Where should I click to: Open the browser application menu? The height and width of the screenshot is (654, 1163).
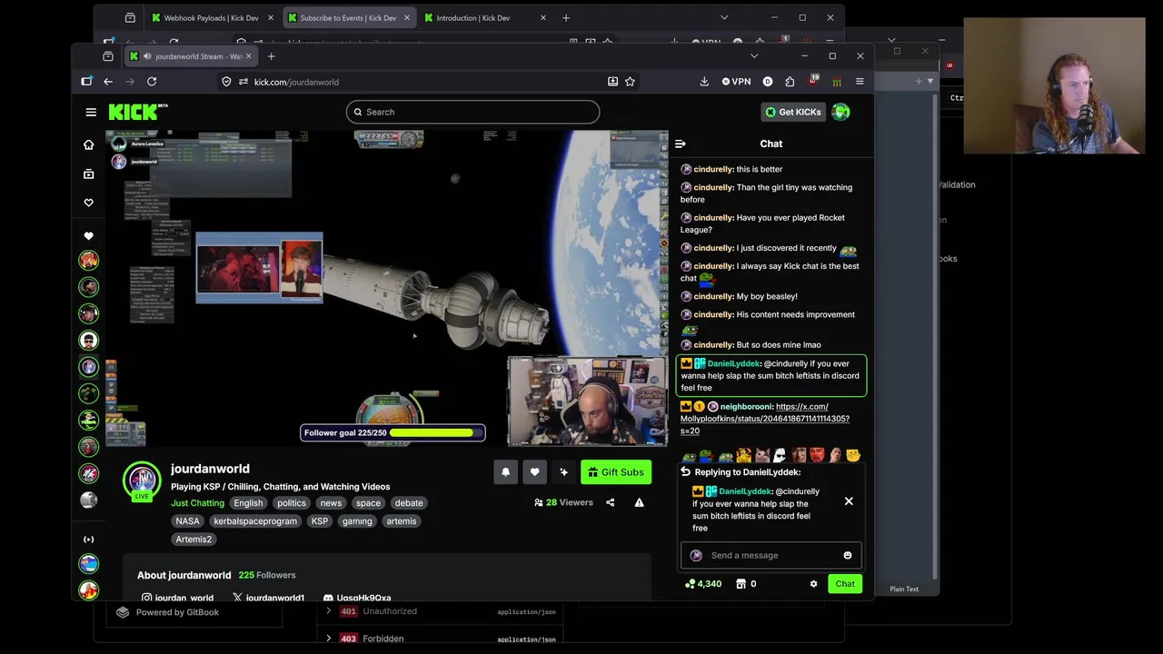tap(860, 82)
